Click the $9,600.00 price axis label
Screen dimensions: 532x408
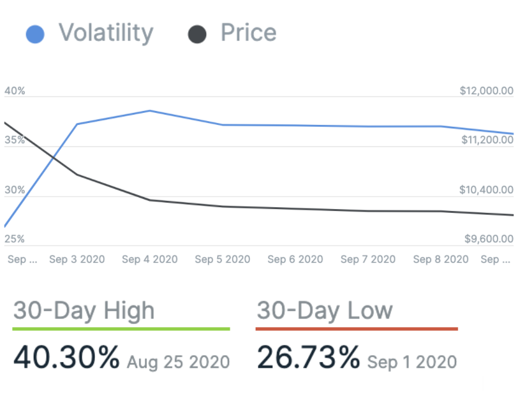coord(489,239)
